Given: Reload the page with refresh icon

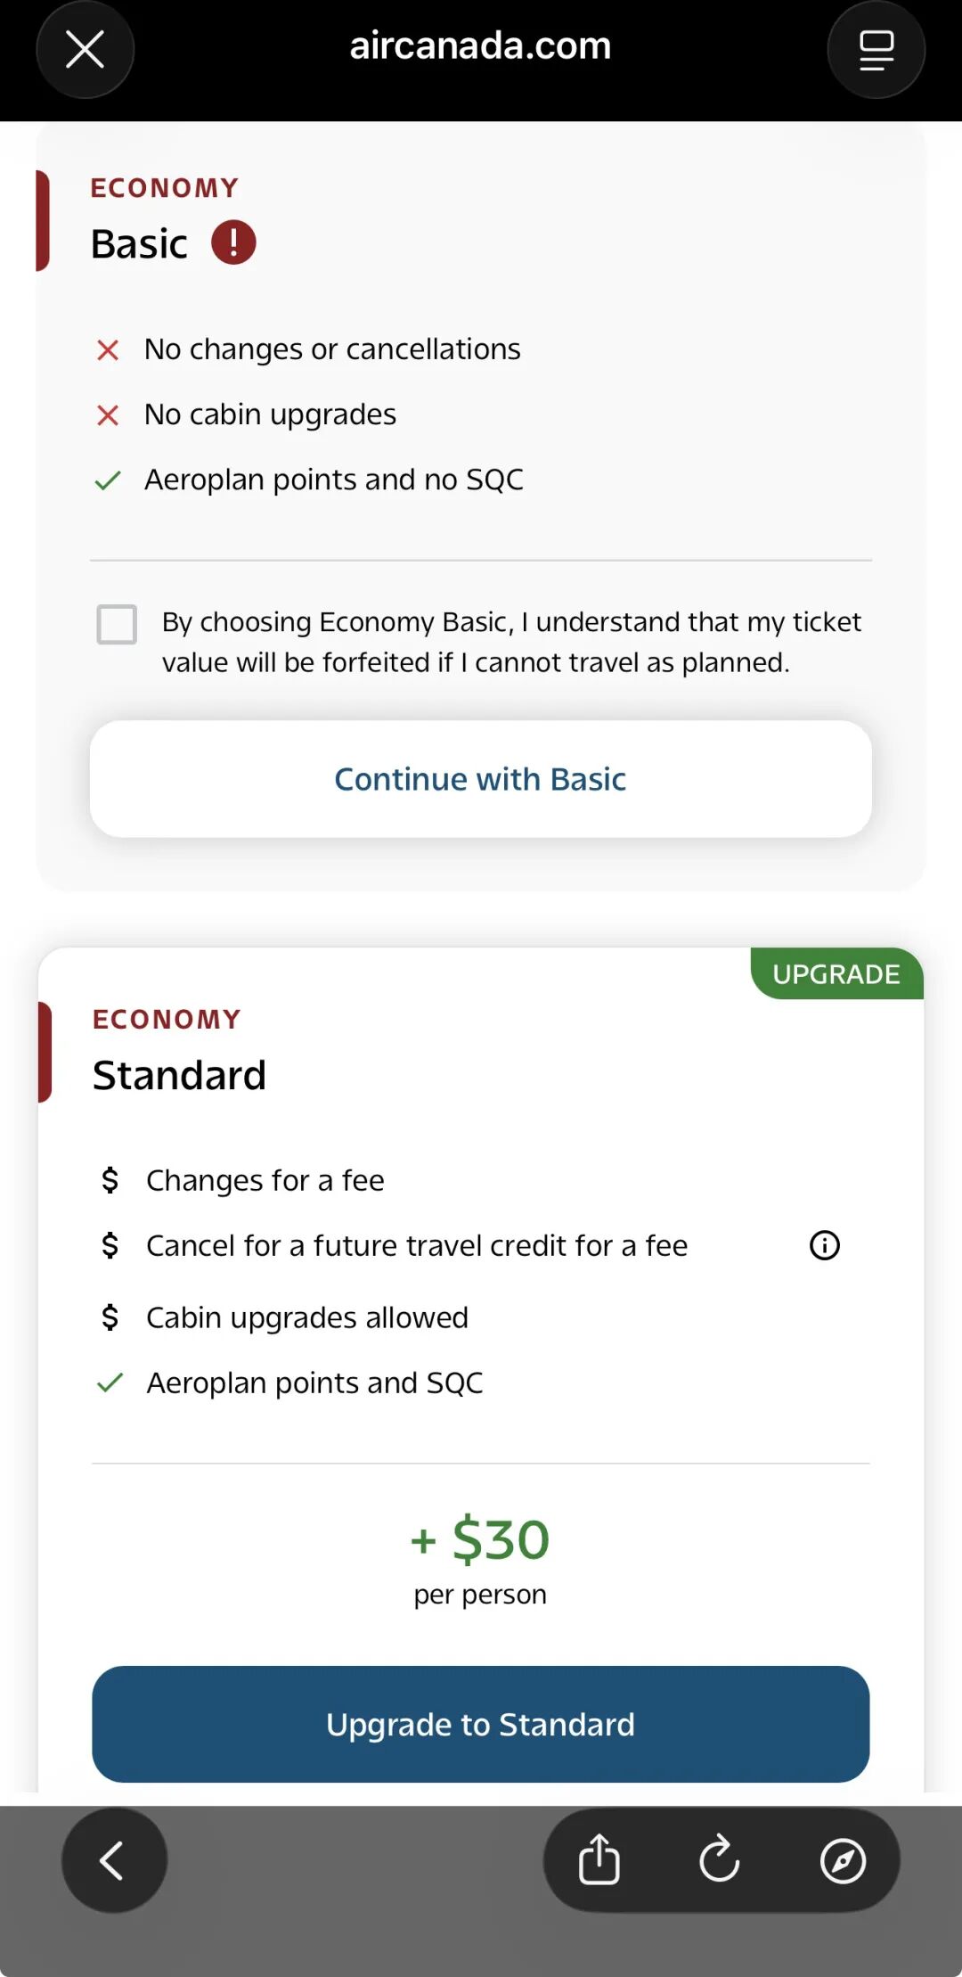Looking at the screenshot, I should [720, 1860].
